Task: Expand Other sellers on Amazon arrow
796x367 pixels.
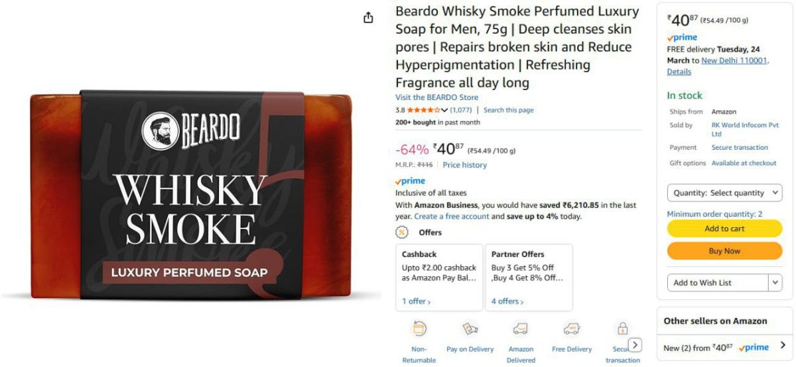Action: click(x=783, y=346)
